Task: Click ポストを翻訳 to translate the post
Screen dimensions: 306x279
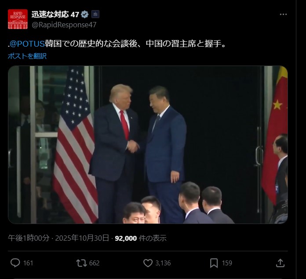Action: pos(27,56)
